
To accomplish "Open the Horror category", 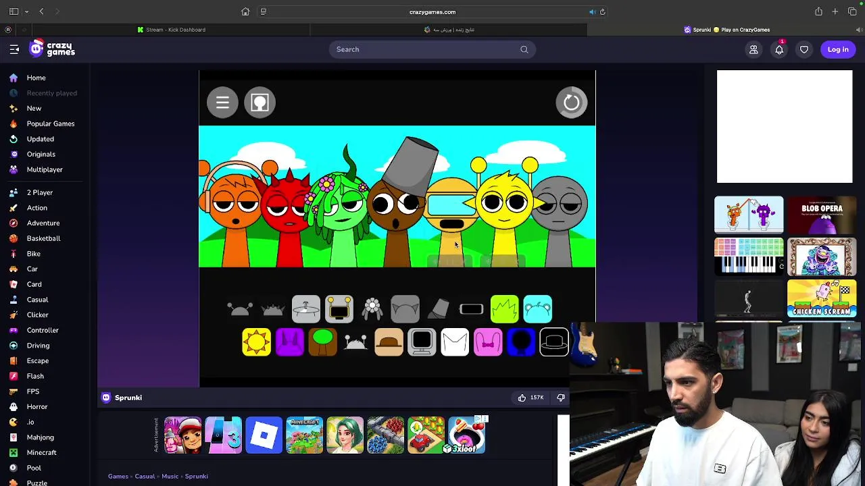I will [x=36, y=407].
